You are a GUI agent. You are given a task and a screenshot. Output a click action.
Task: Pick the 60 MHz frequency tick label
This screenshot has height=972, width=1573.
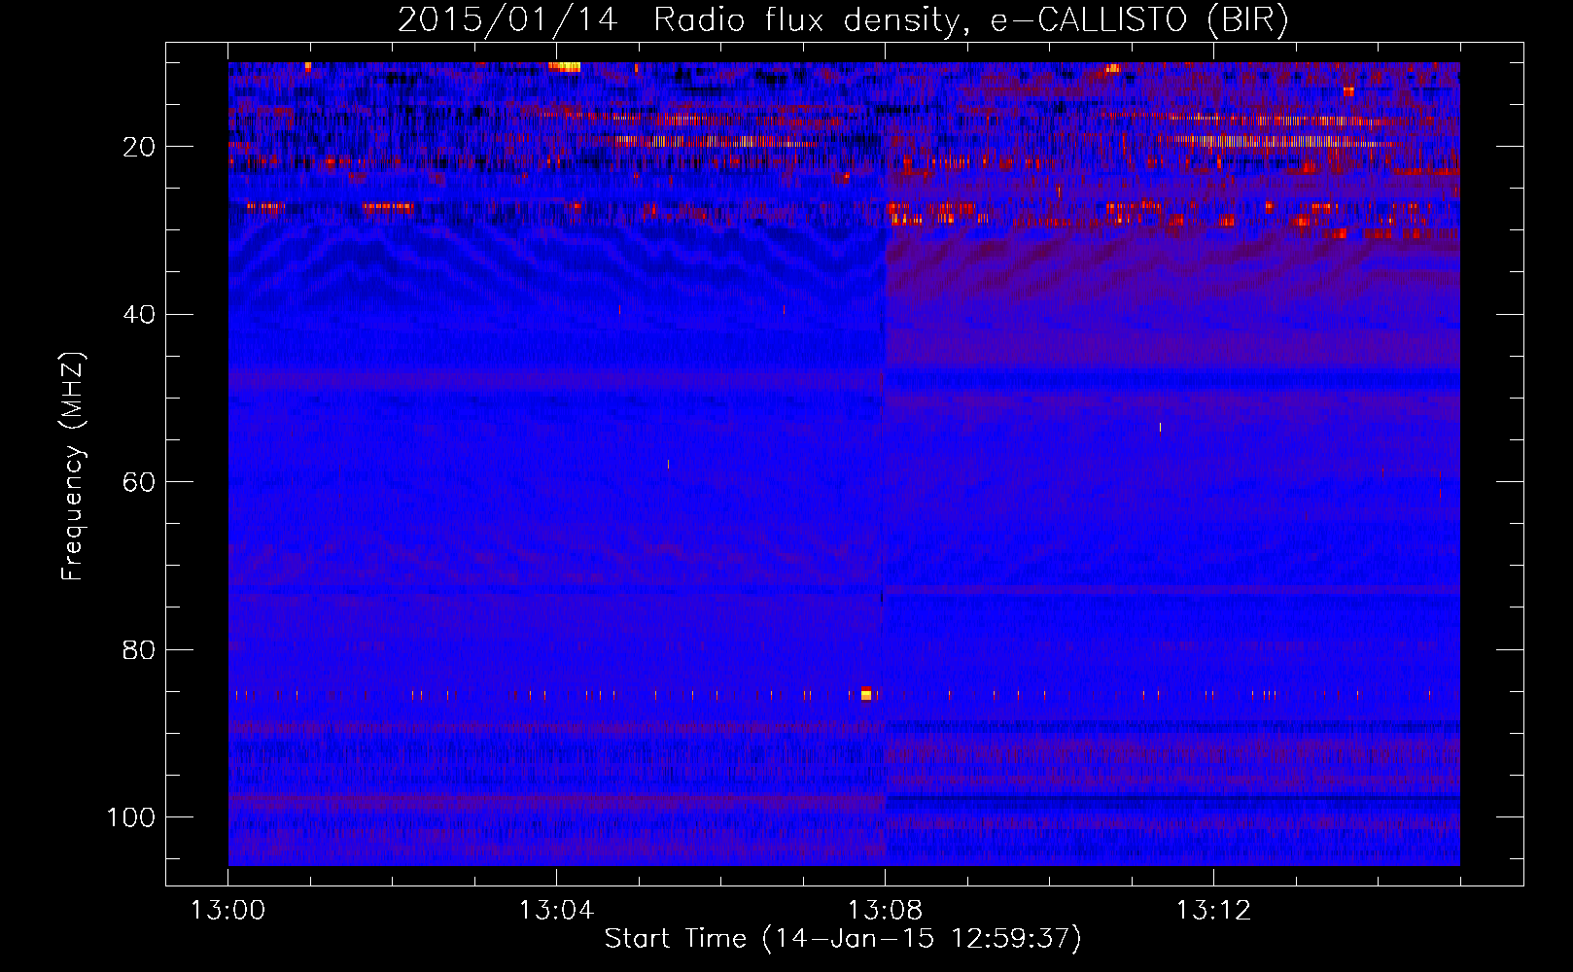coord(140,482)
